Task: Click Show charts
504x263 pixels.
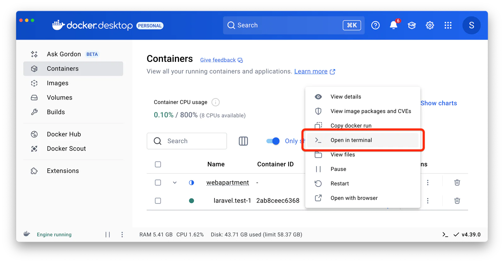Action: (x=438, y=103)
